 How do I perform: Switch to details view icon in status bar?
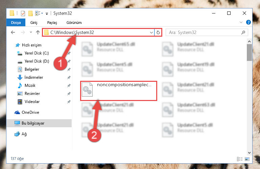(x=240, y=159)
